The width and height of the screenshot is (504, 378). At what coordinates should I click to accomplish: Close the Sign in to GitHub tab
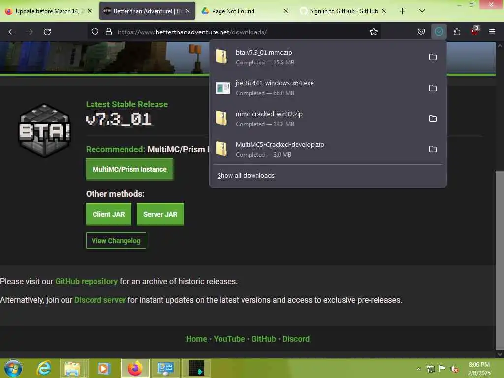coord(384,11)
